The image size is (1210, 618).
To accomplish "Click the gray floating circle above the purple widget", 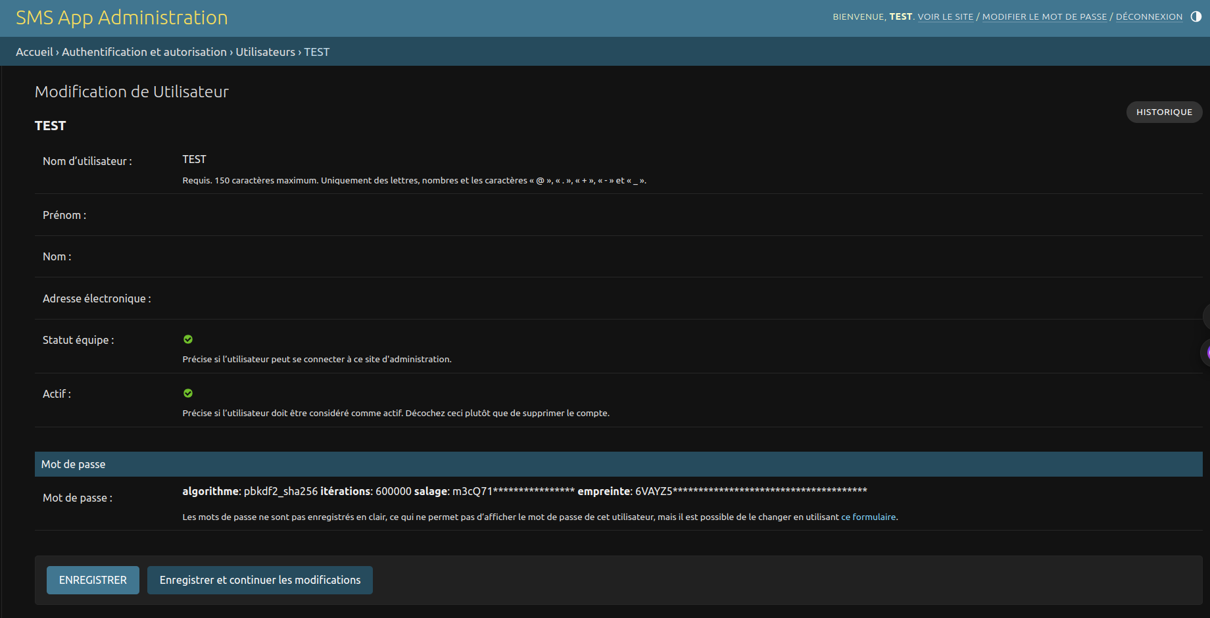I will pos(1206,316).
